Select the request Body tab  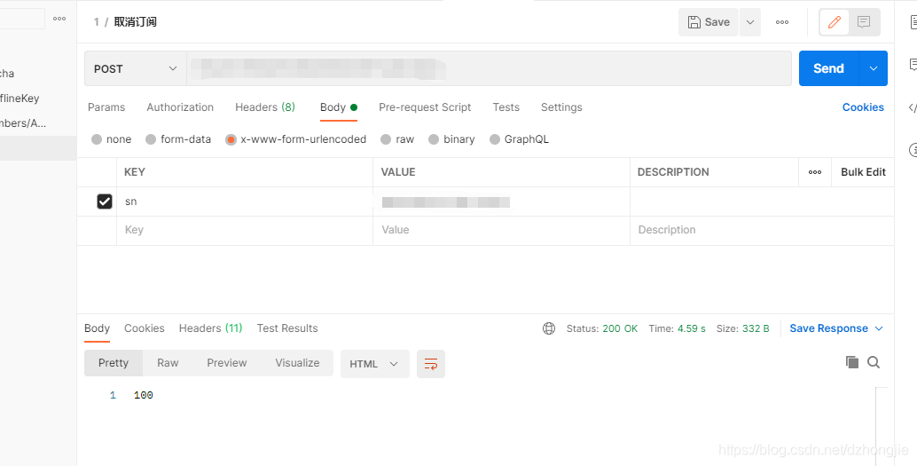[x=338, y=107]
